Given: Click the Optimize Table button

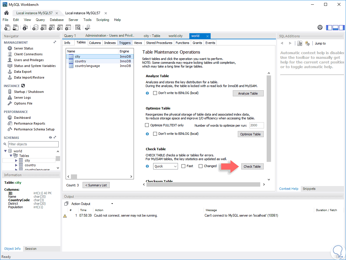Looking at the screenshot, I should point(250,134).
